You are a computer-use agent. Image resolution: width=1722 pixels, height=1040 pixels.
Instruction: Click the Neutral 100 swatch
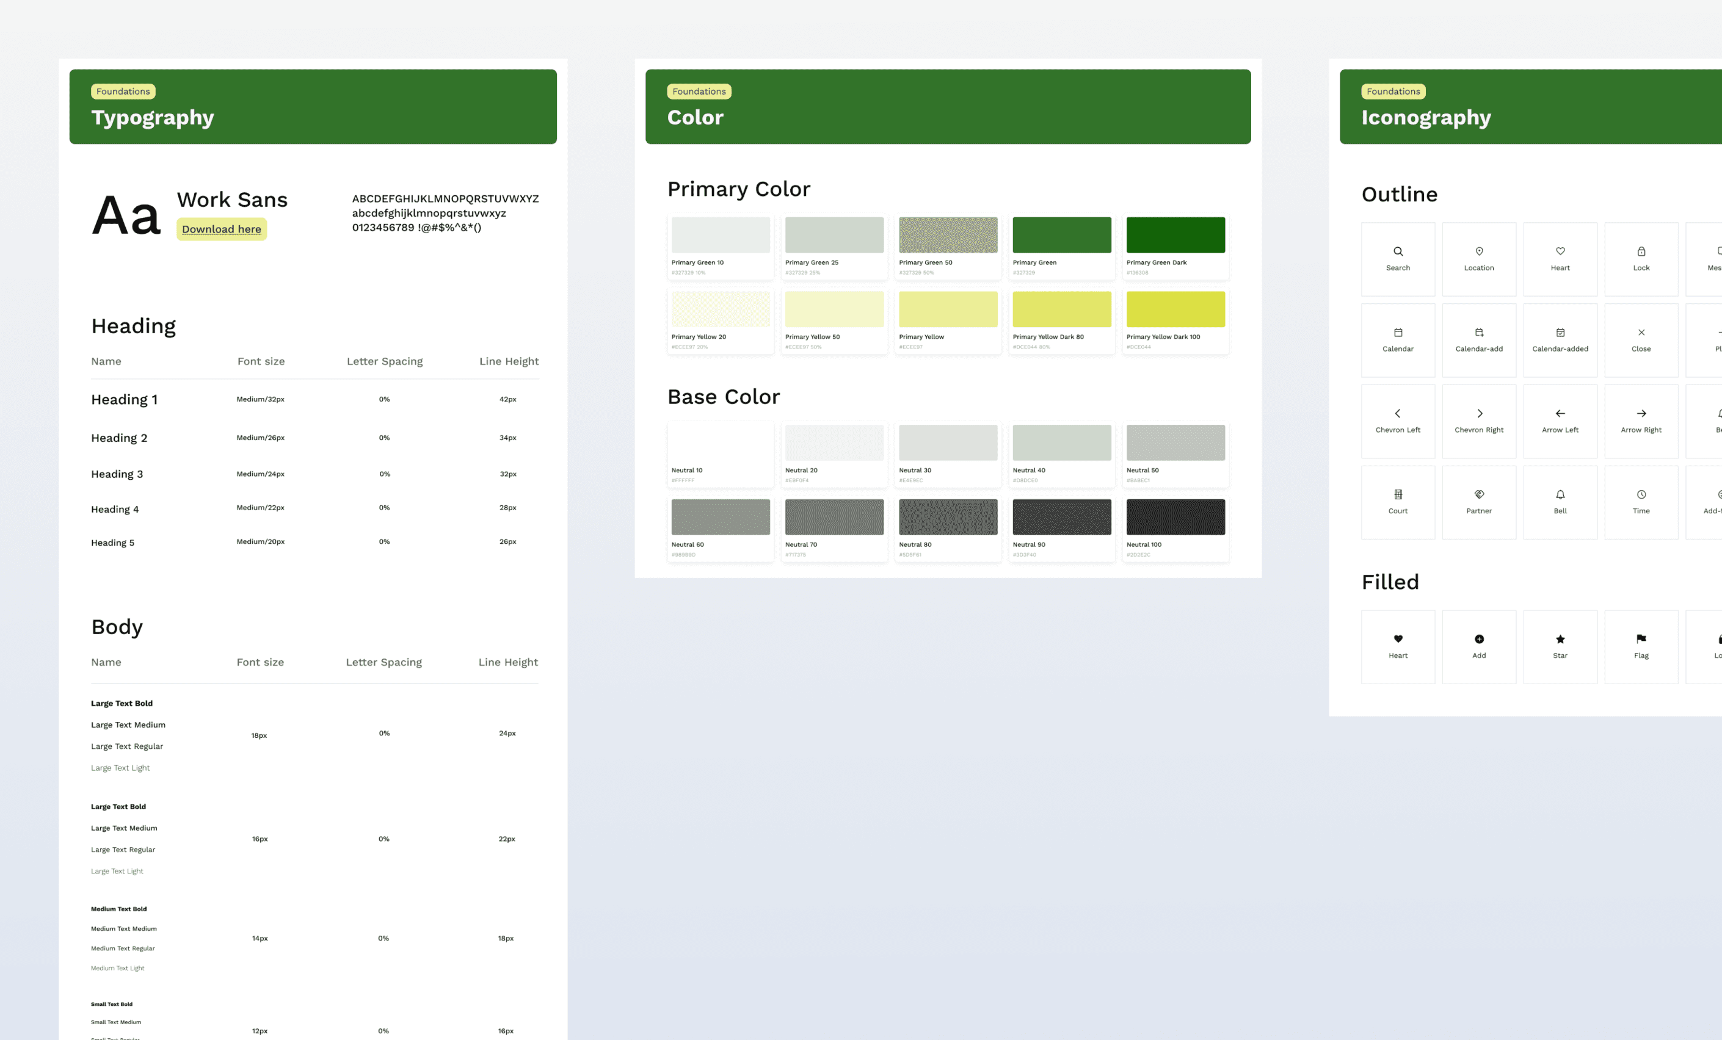coord(1175,517)
